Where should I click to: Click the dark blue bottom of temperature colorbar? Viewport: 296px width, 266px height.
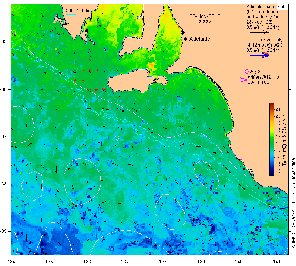(x=272, y=174)
